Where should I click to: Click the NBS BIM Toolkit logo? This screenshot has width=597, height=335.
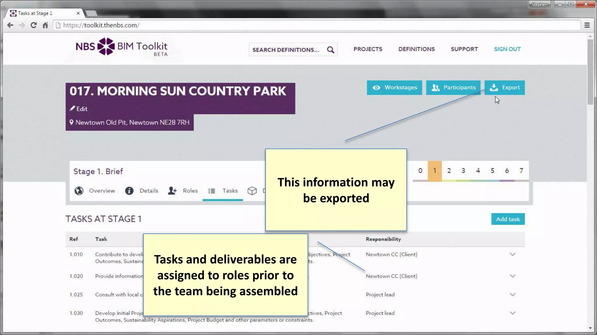pyautogui.click(x=122, y=47)
